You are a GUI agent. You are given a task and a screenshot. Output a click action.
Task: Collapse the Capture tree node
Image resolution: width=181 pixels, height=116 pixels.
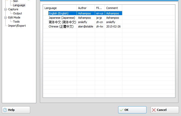pyautogui.click(x=6, y=9)
